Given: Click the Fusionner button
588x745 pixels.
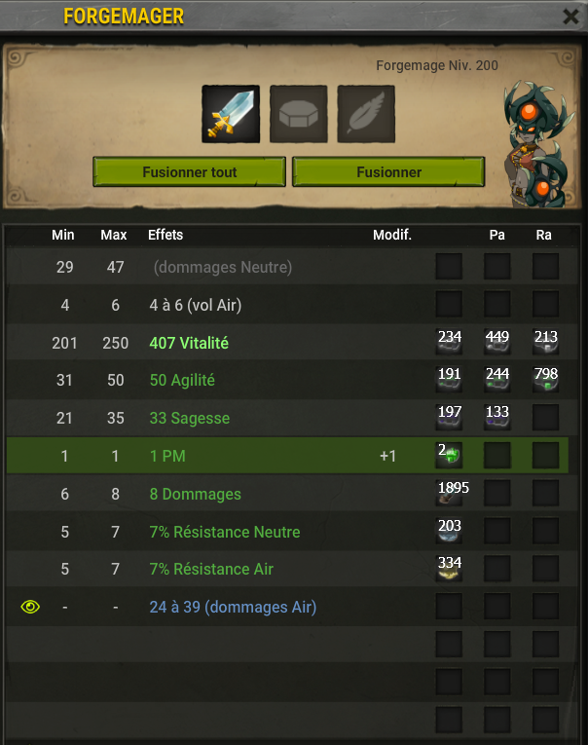Looking at the screenshot, I should (388, 172).
